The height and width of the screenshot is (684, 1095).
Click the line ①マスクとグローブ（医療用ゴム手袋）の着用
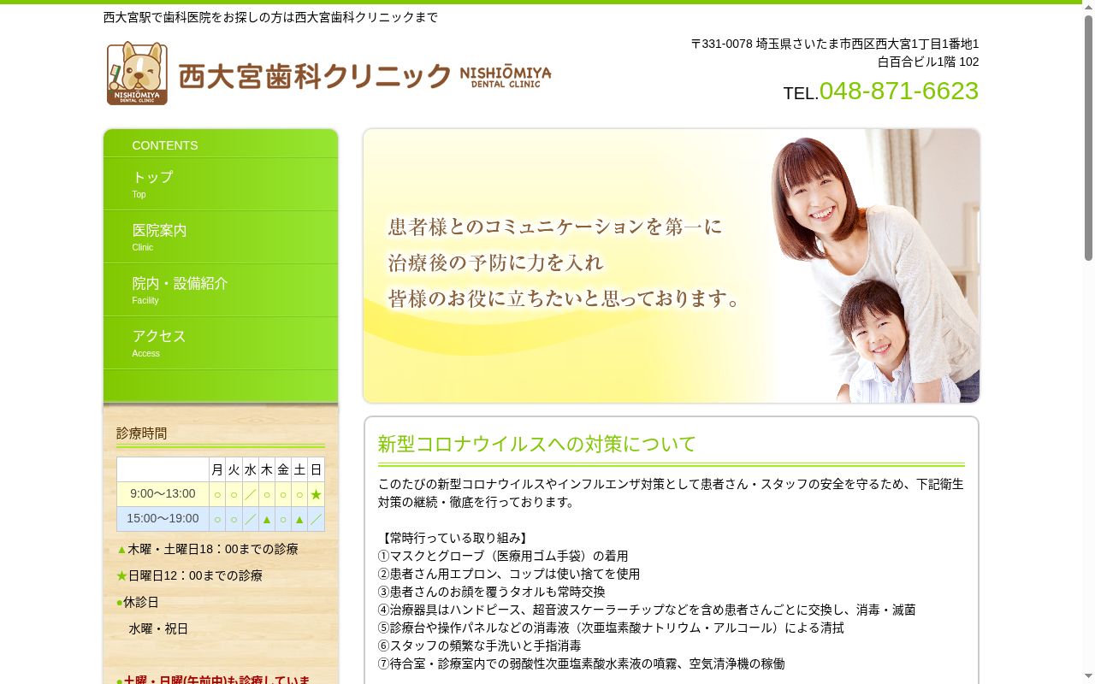tap(503, 556)
